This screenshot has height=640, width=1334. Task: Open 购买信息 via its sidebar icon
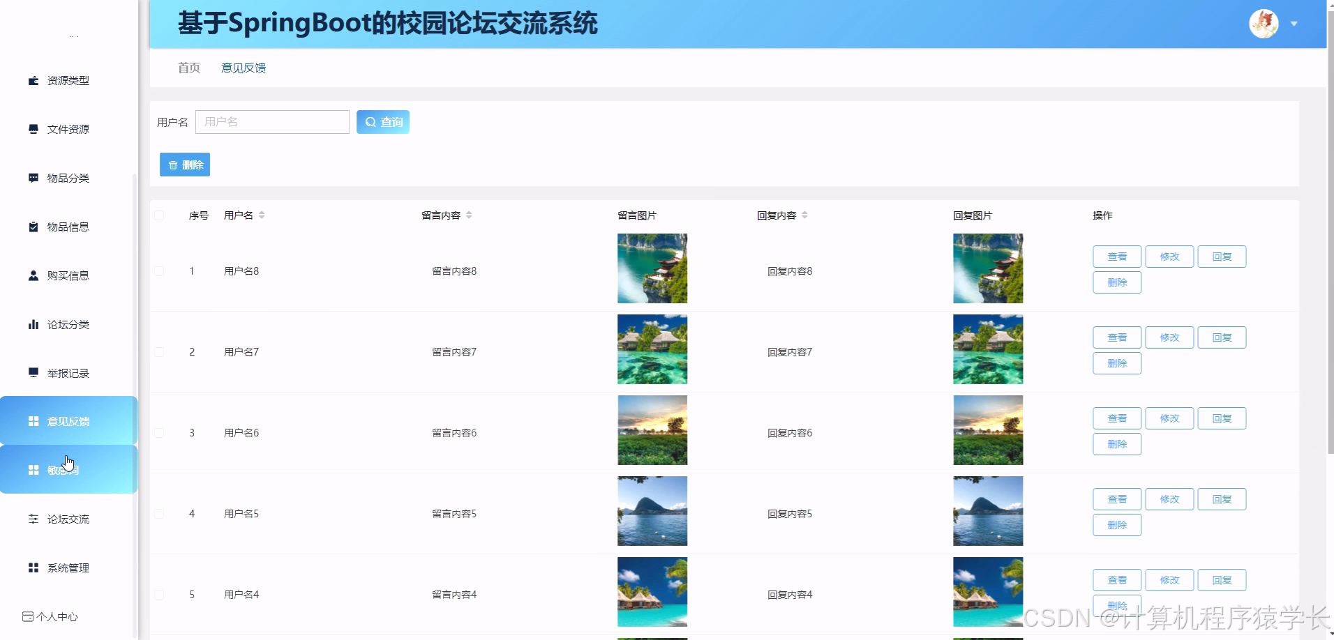tap(33, 275)
